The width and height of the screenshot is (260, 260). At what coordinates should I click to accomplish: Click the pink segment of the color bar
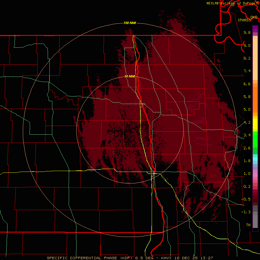point(255,175)
